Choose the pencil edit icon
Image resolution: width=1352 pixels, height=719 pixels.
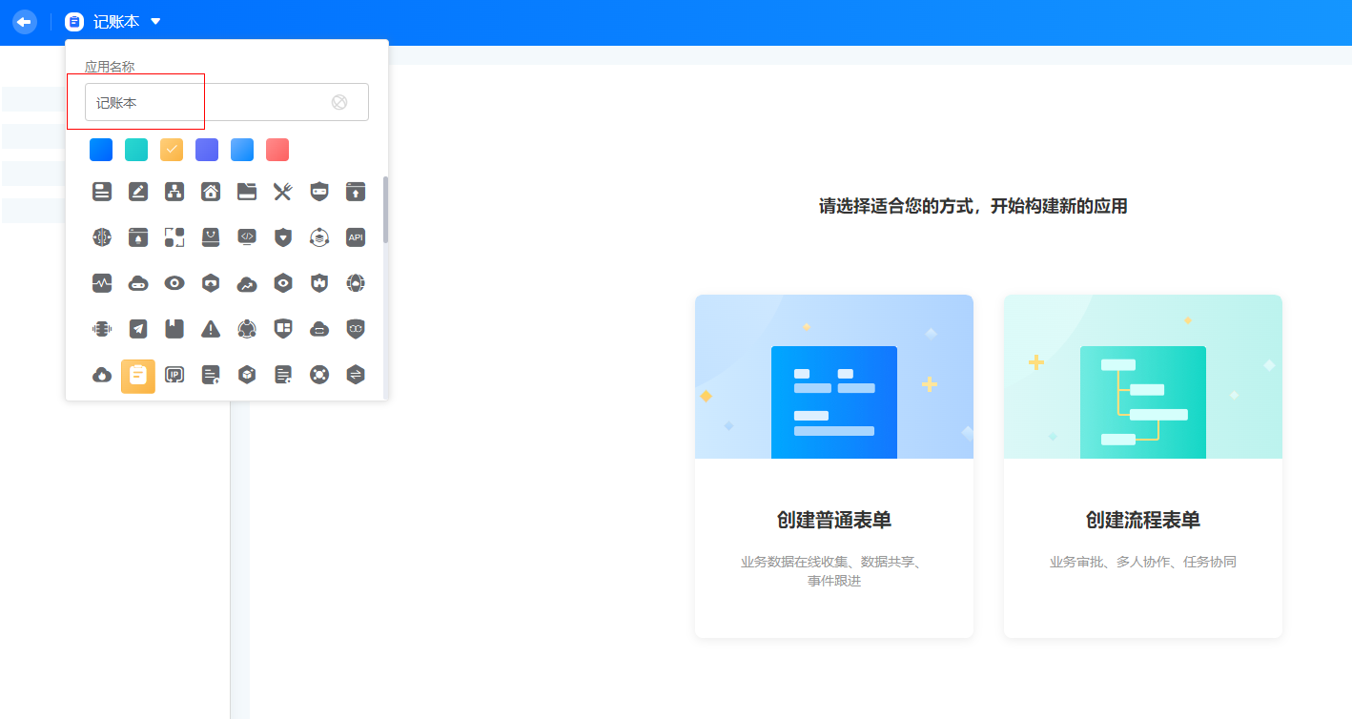[138, 192]
